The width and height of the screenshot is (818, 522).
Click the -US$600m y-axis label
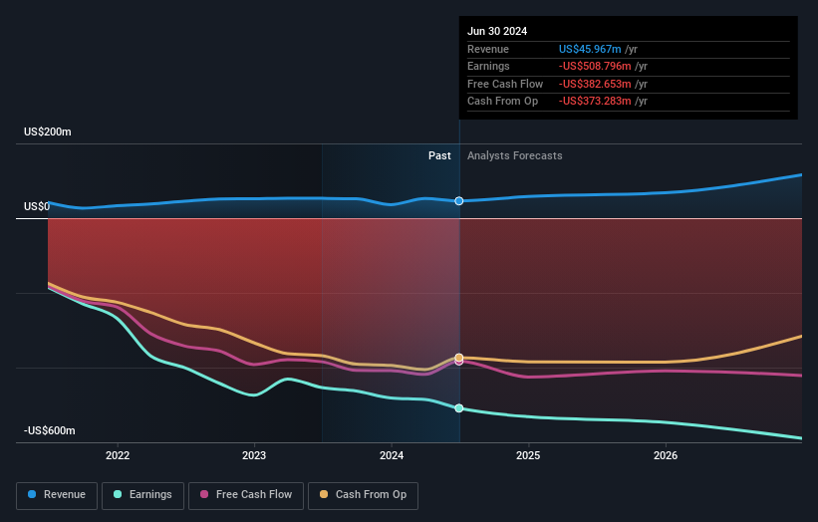(50, 430)
